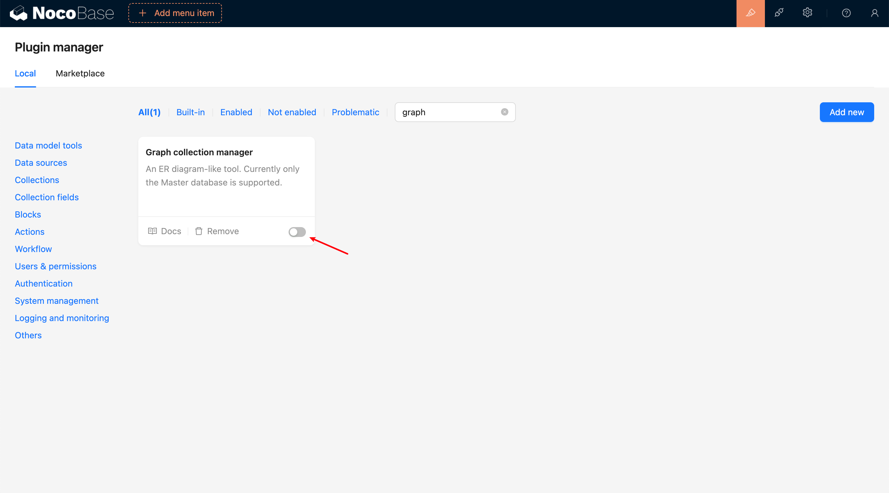Filter plugins by Not enabled
This screenshot has width=889, height=493.
[x=292, y=112]
